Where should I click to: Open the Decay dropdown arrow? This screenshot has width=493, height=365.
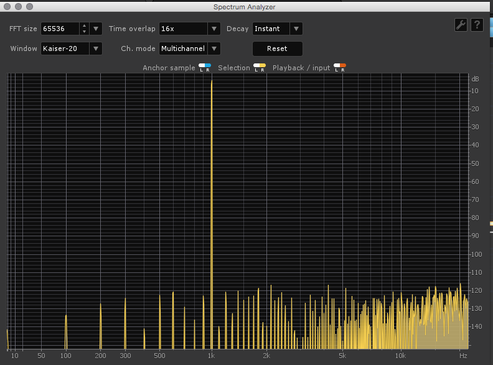tap(296, 29)
